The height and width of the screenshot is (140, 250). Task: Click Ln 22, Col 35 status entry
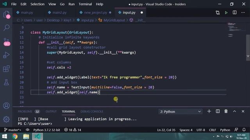[x=166, y=130]
